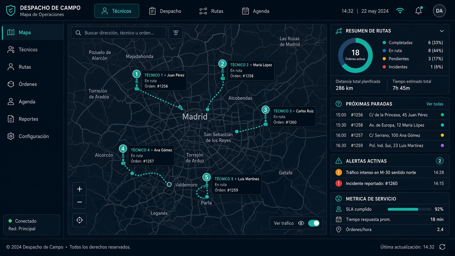Open Mapa in the sidebar

click(33, 32)
